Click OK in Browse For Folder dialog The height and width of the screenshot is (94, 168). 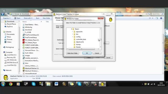pos(87,53)
